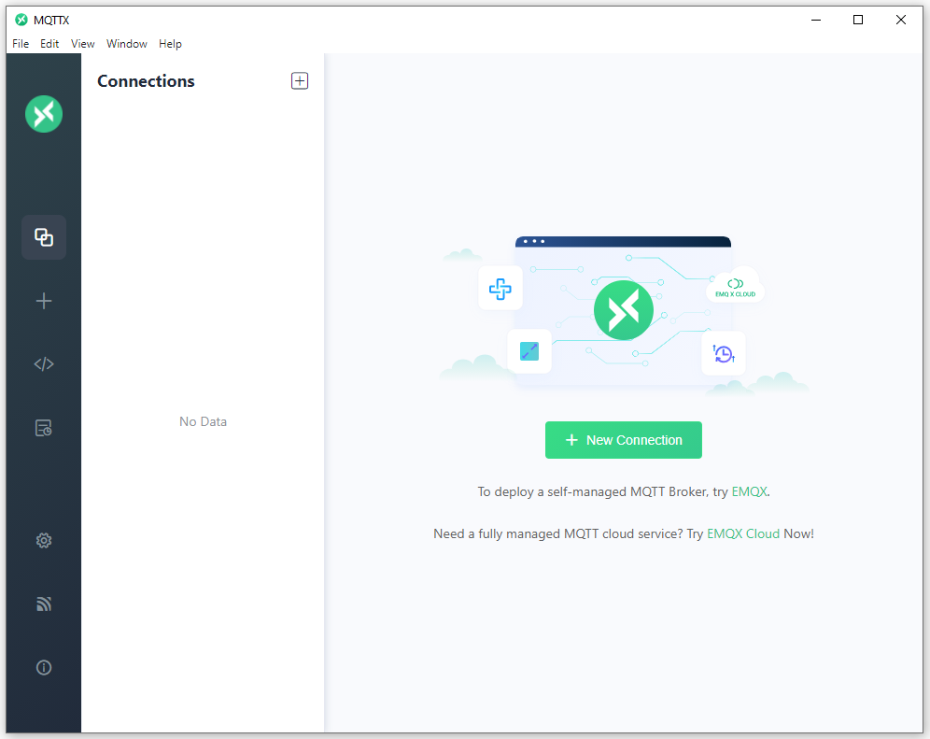
Task: Open the Edit menu
Action: click(x=49, y=44)
